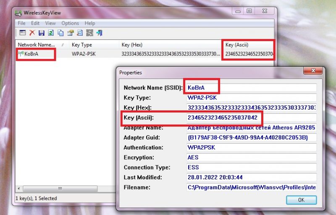
Task: Sort by the Network Name column header
Action: point(37,45)
